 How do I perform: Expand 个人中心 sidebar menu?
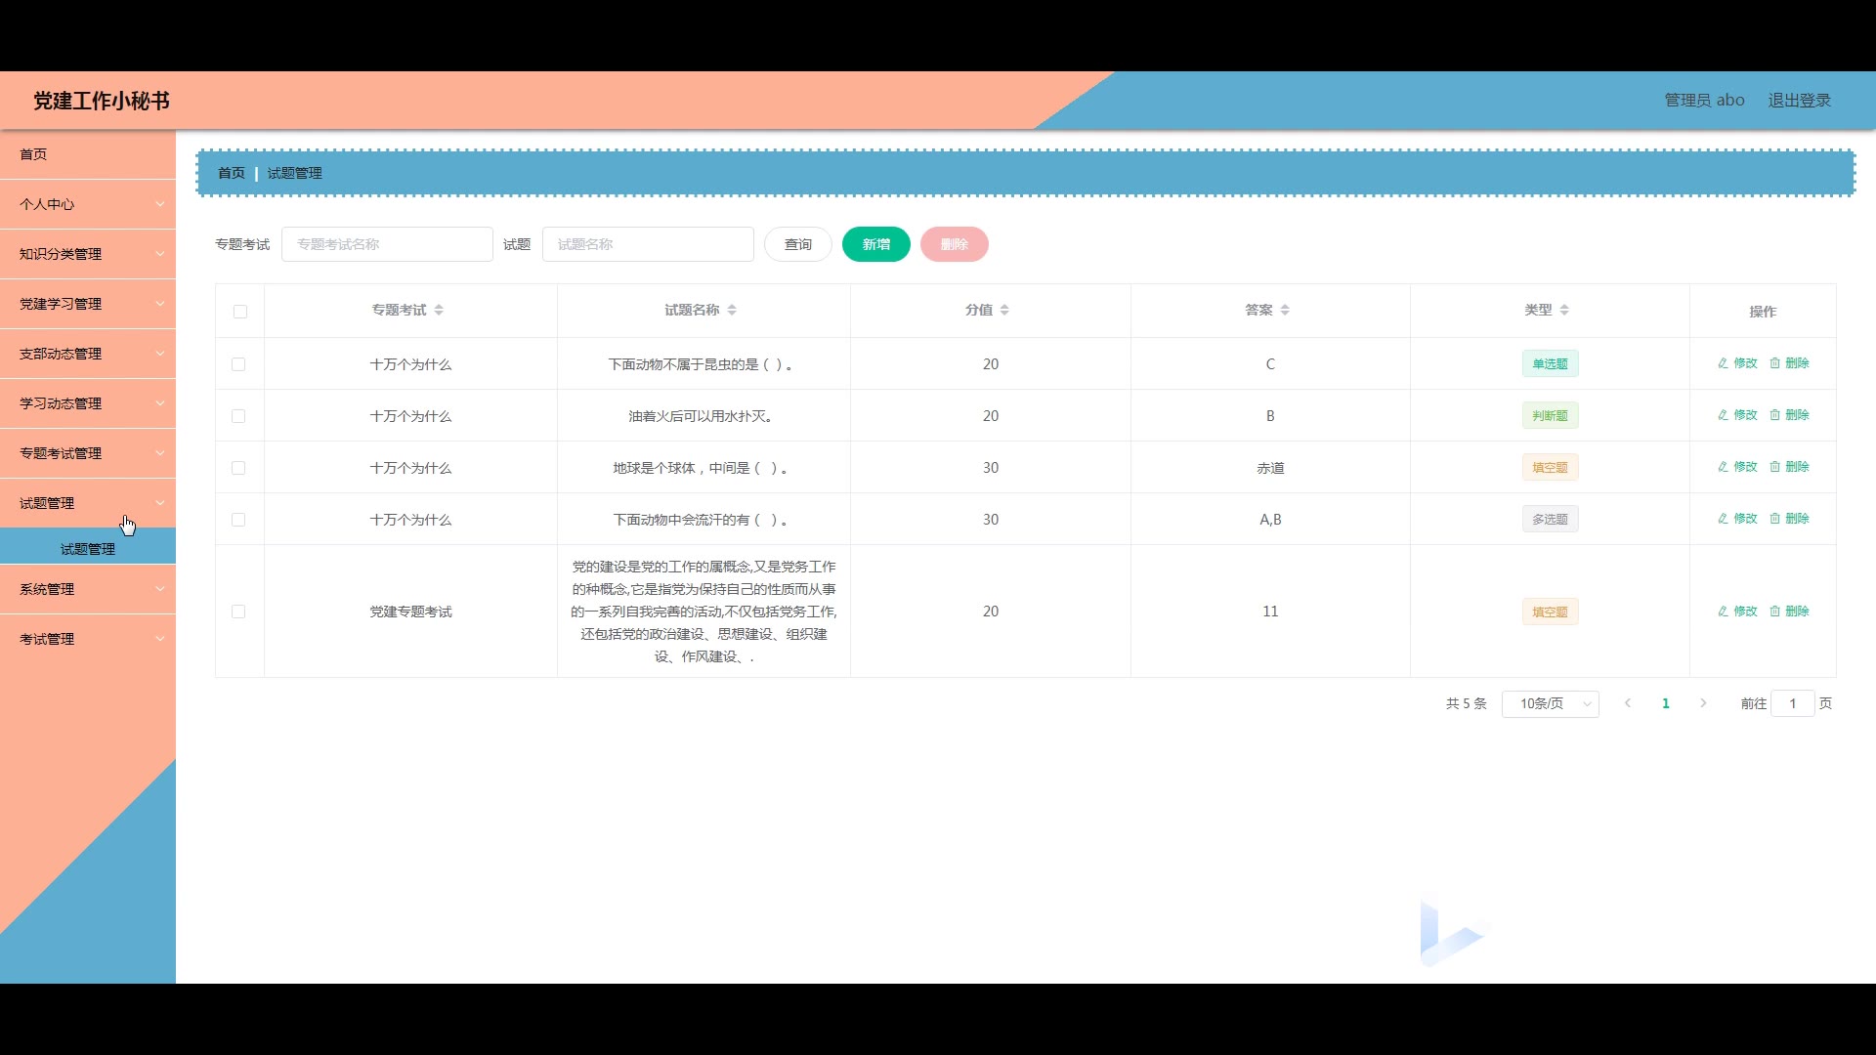(88, 204)
